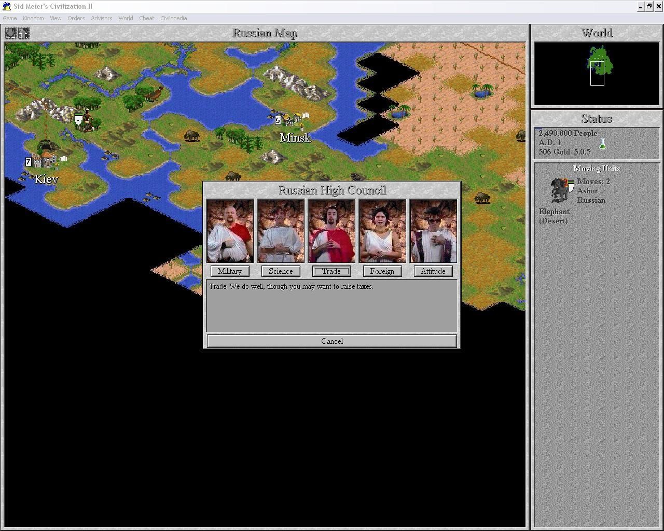The width and height of the screenshot is (664, 531).
Task: Open the Kingdom menu
Action: pyautogui.click(x=33, y=18)
